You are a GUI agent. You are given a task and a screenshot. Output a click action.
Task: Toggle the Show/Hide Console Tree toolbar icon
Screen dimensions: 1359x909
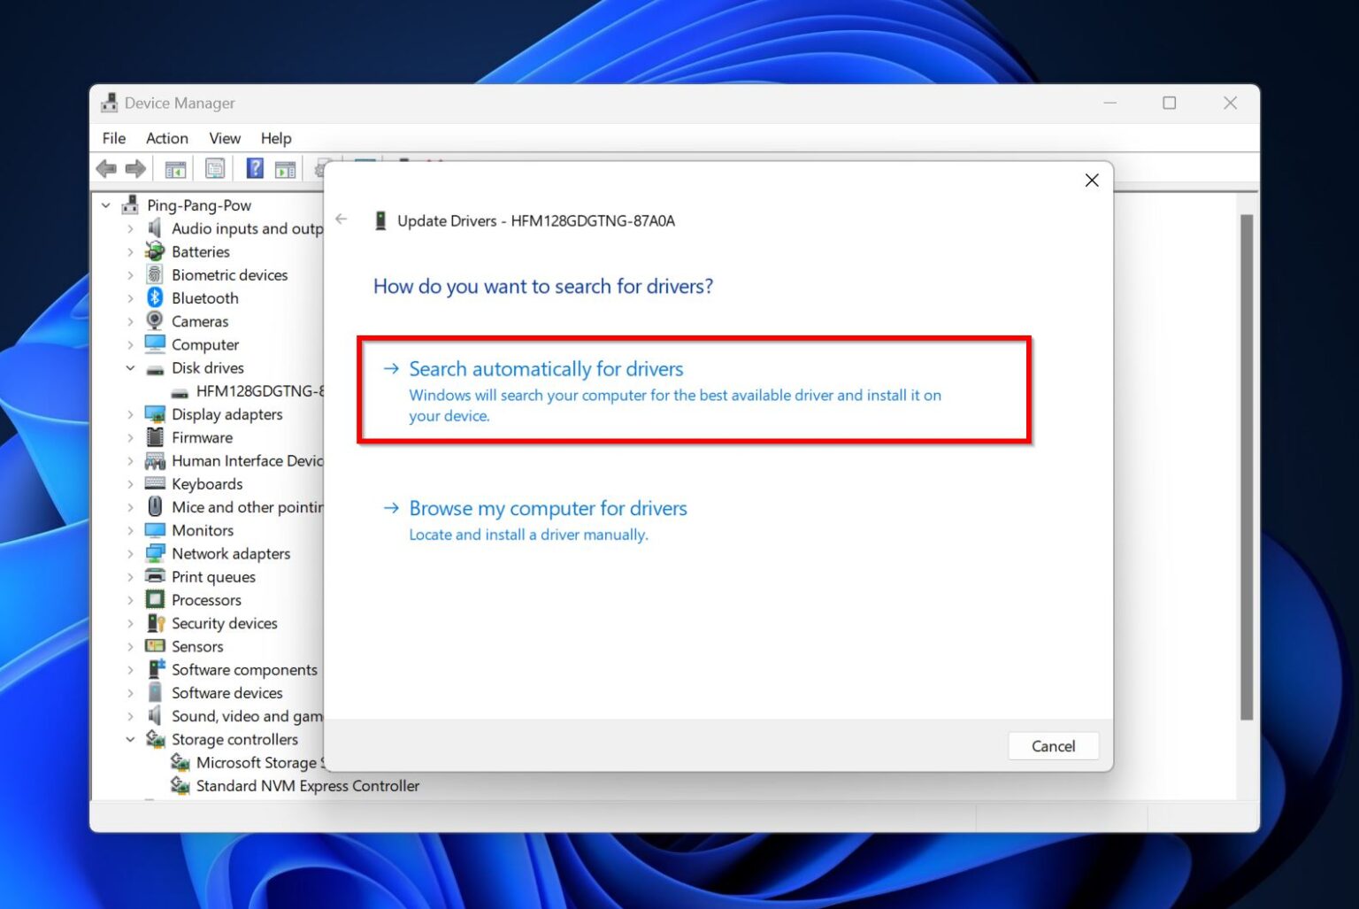click(x=175, y=168)
